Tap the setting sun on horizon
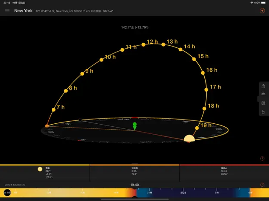This screenshot has height=201, width=269. pyautogui.click(x=190, y=138)
